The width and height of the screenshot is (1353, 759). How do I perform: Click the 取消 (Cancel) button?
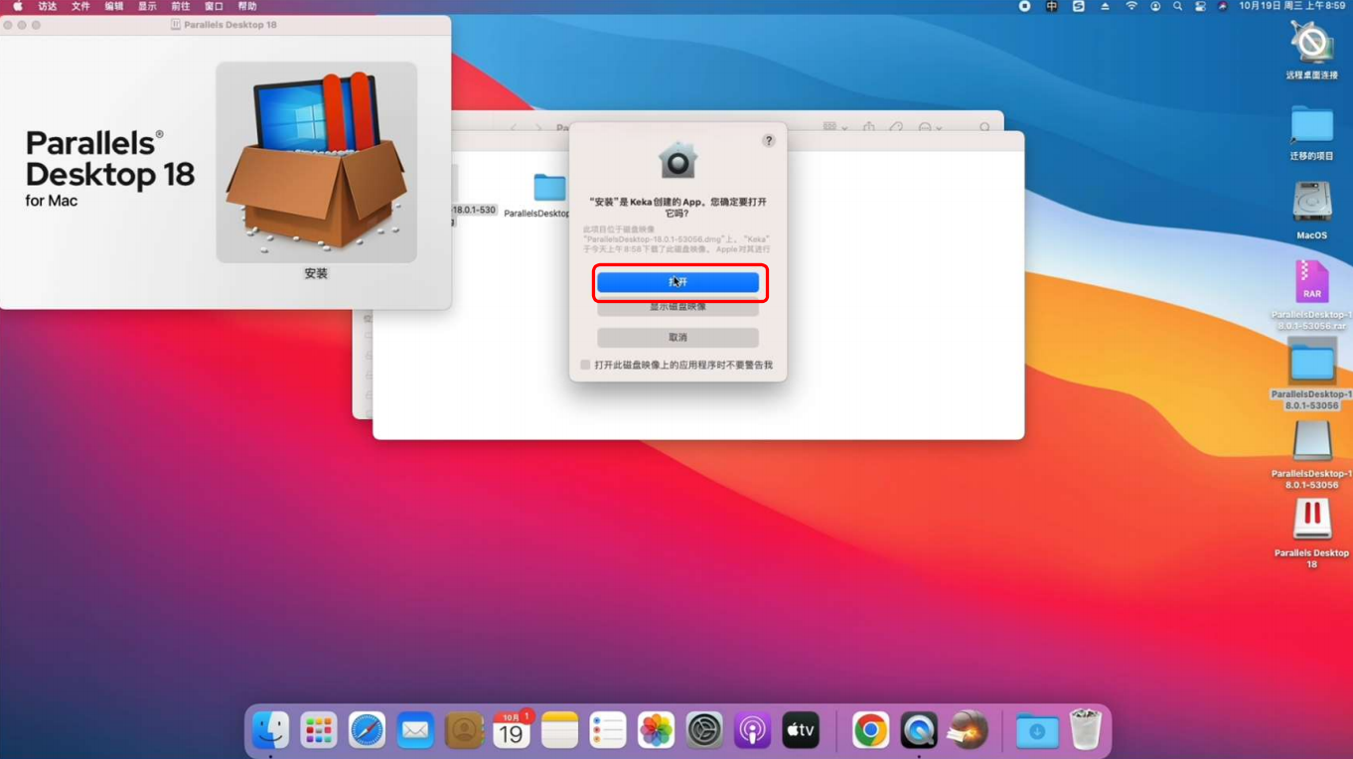pos(677,338)
